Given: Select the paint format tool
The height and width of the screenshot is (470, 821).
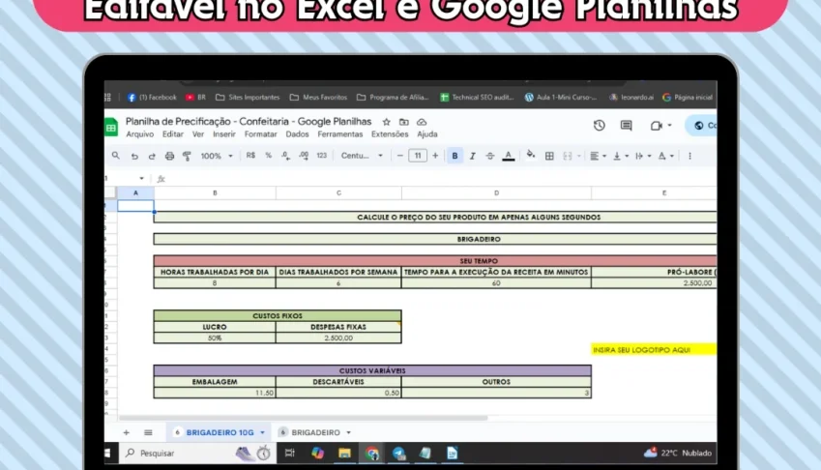Looking at the screenshot, I should [x=187, y=156].
